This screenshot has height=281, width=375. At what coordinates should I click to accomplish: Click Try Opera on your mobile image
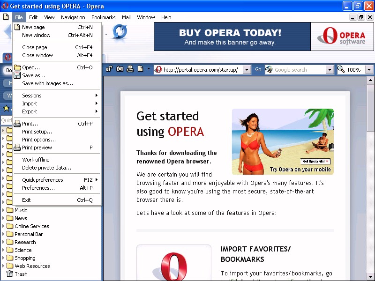point(283,142)
